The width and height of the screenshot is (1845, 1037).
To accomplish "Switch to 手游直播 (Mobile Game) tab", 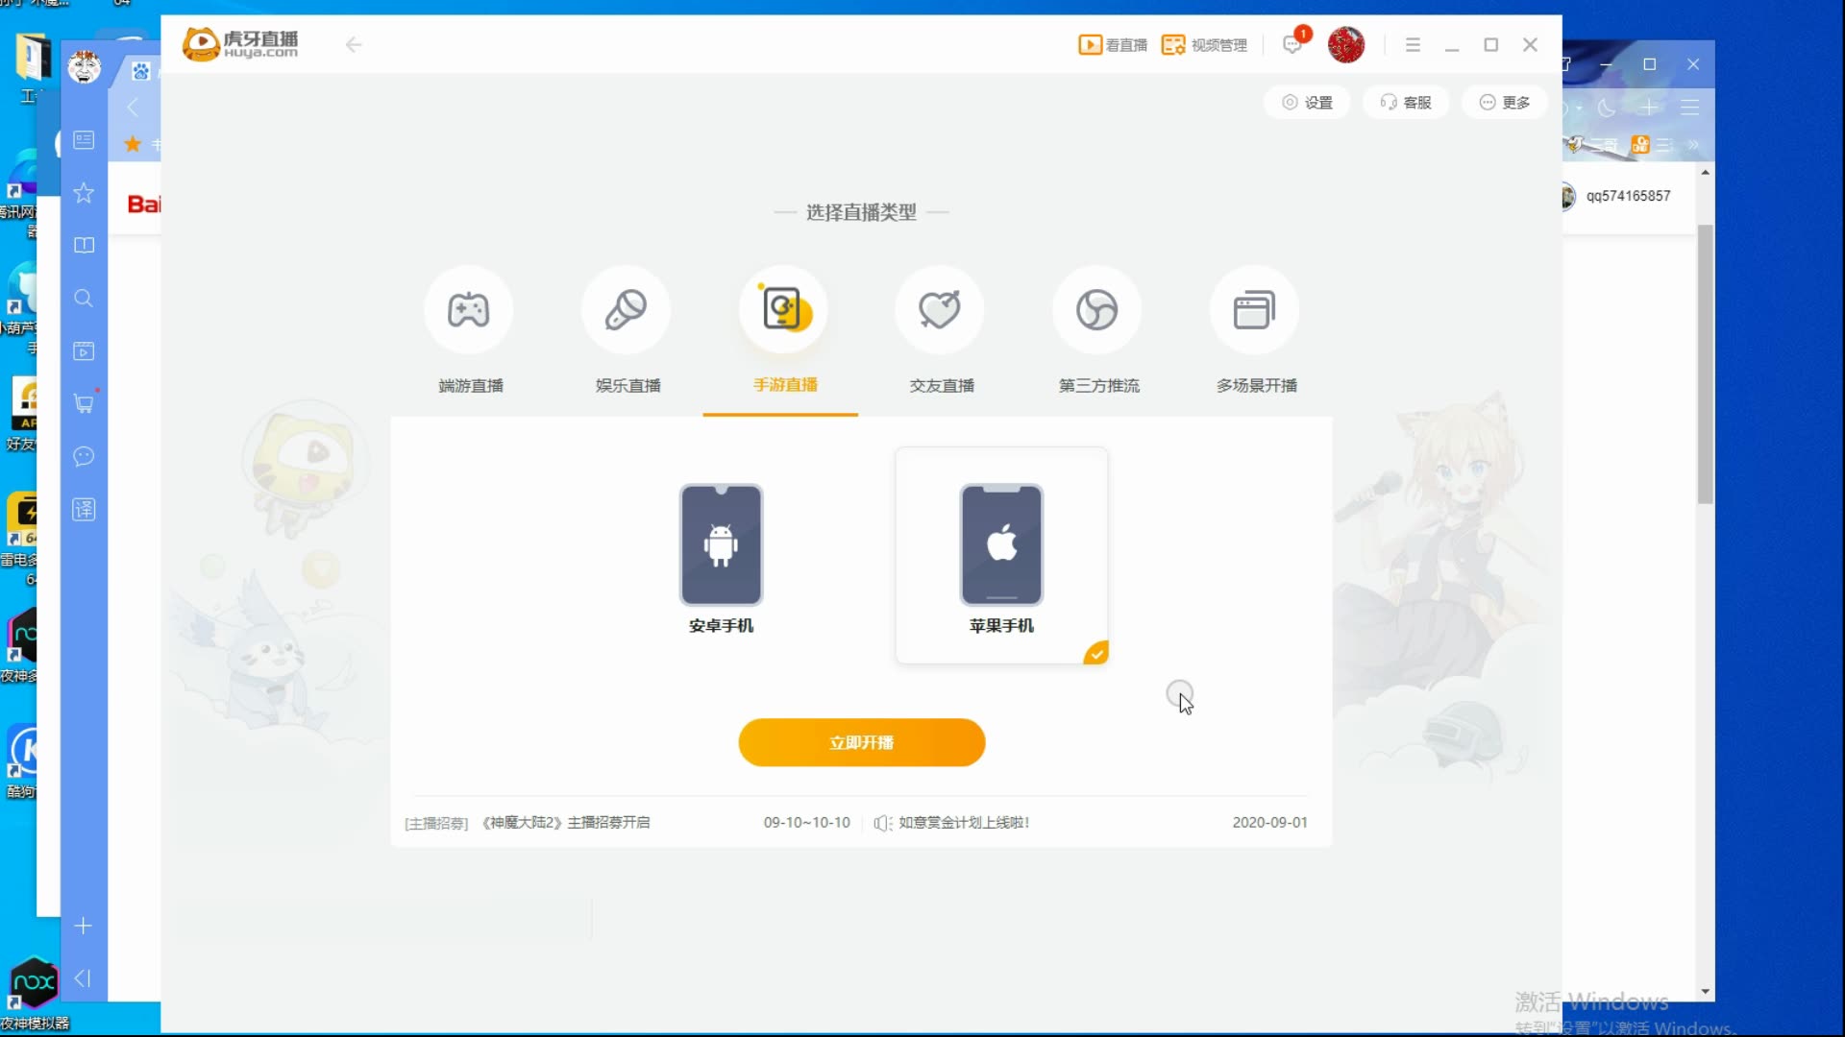I will coord(784,329).
